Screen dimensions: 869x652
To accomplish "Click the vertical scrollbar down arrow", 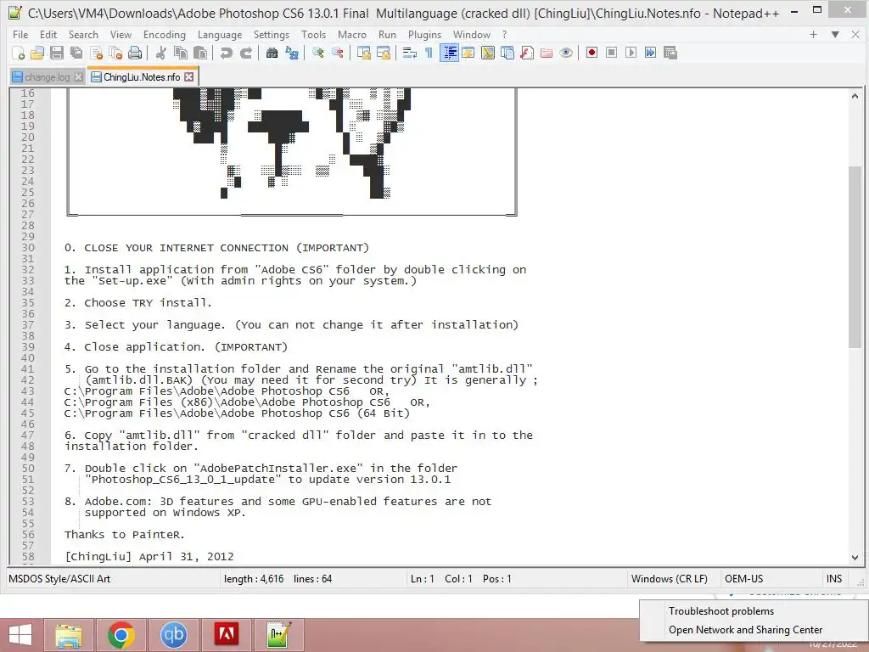I will coord(855,557).
